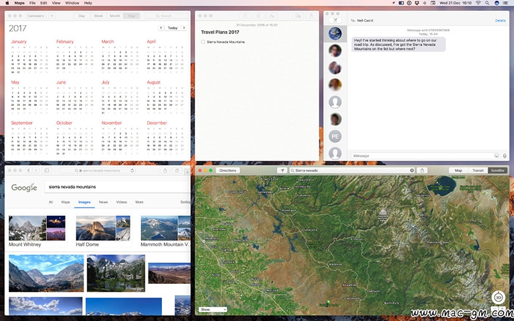514x321 pixels.
Task: Click the microphone dictation icon in Messages
Action: pyautogui.click(x=505, y=156)
